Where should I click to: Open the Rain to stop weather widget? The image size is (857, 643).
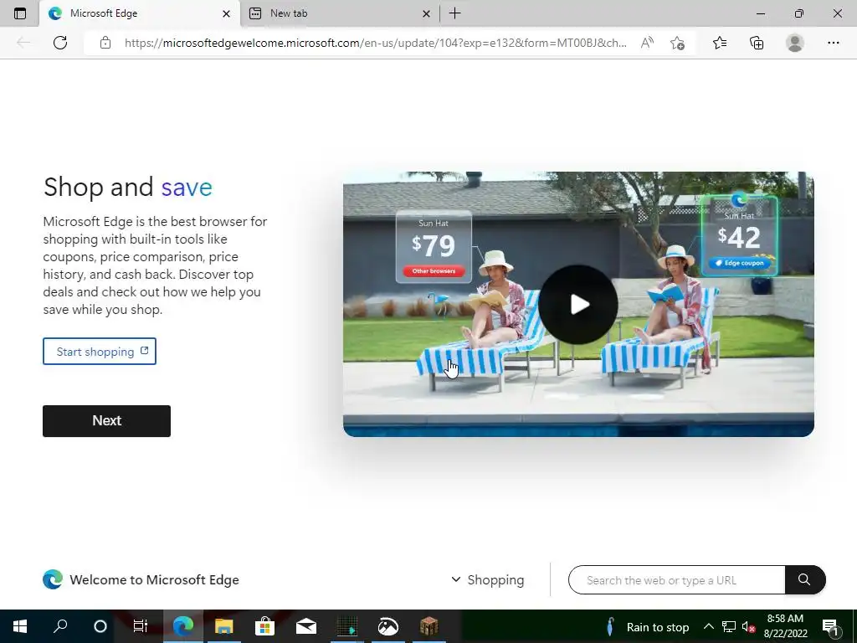point(649,627)
